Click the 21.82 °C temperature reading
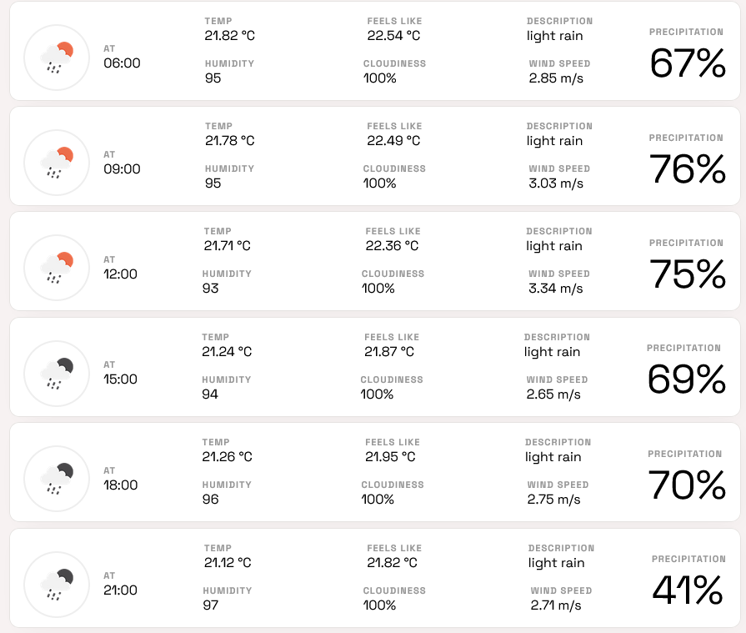This screenshot has width=746, height=633. coord(229,36)
